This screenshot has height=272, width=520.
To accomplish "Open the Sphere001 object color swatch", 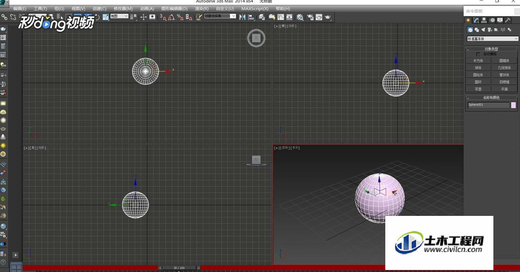I will coord(513,105).
